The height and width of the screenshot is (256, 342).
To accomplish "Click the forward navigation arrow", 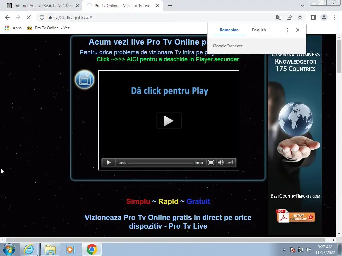I will point(18,17).
